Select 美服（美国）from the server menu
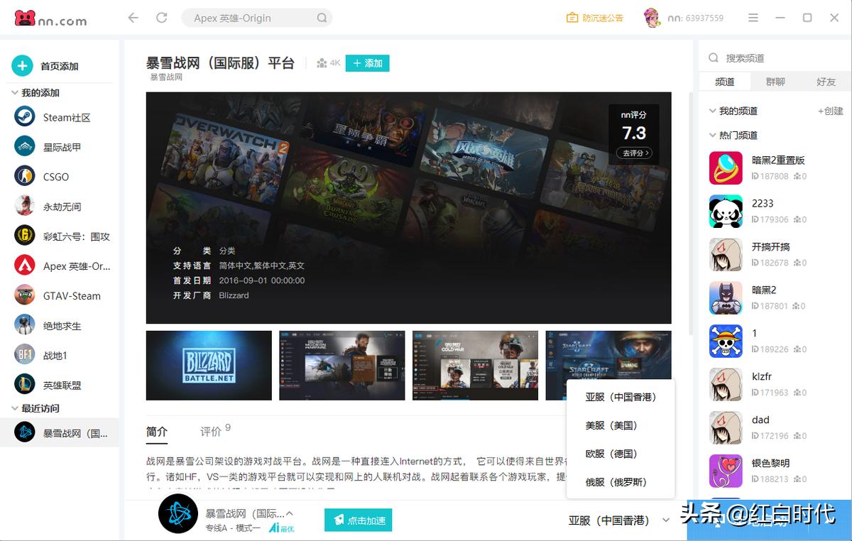Viewport: 852px width, 541px height. [x=612, y=425]
